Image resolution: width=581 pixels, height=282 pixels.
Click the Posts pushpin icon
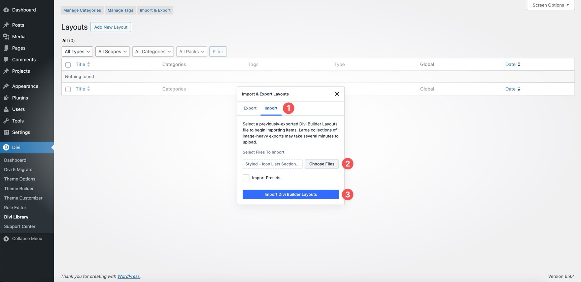point(6,25)
